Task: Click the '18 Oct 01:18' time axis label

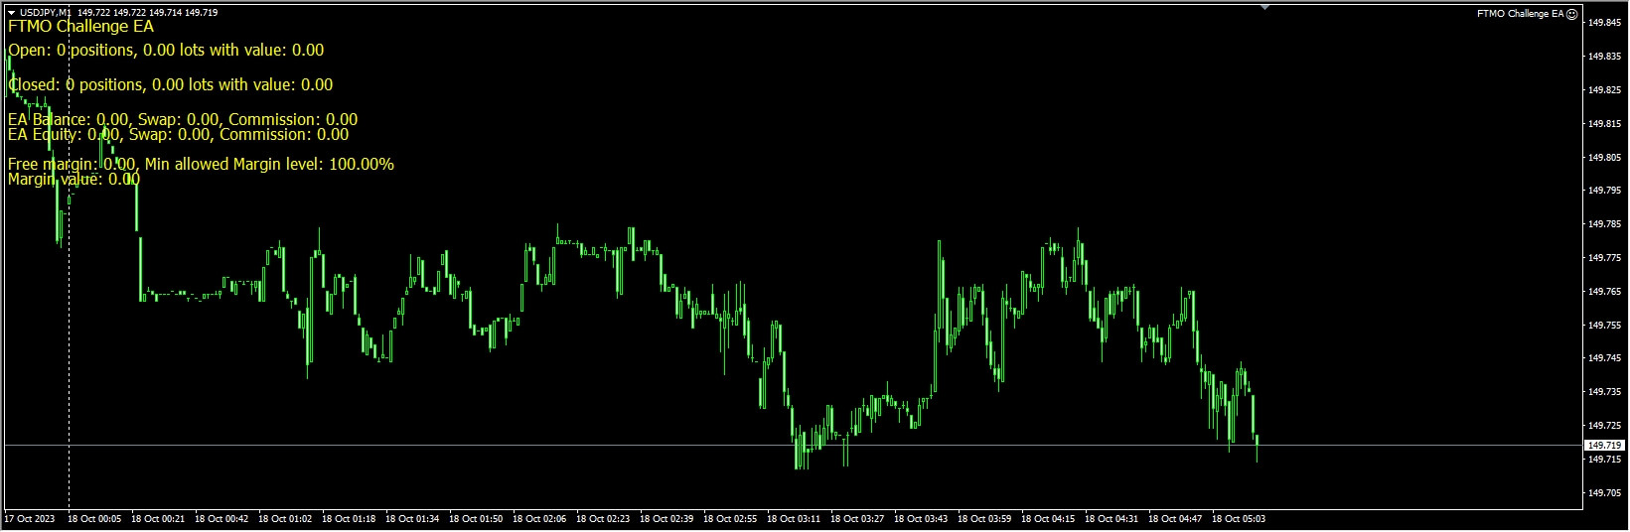Action: tap(349, 519)
